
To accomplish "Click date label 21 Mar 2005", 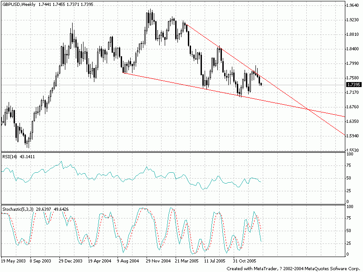I will tap(187, 261).
